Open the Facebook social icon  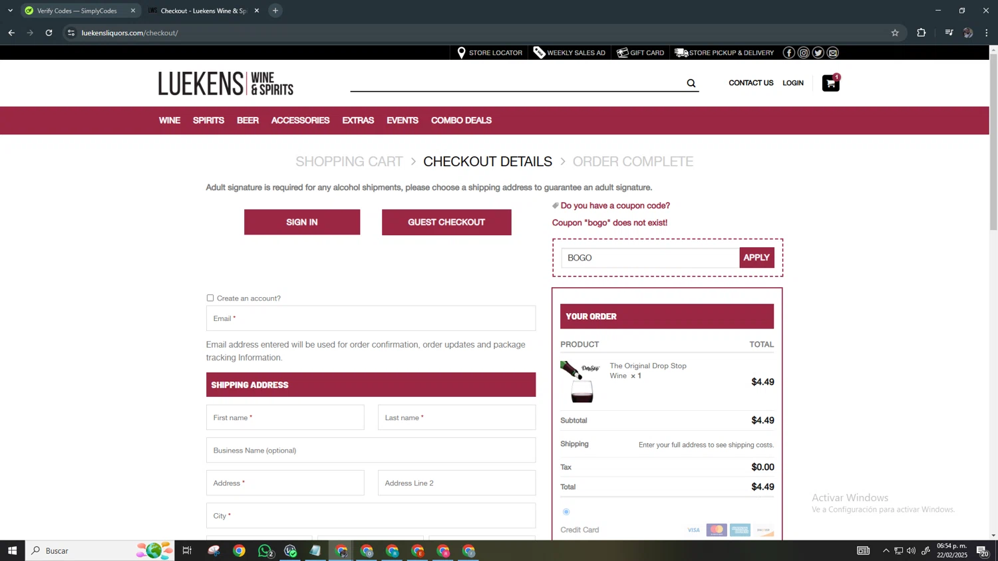789,53
